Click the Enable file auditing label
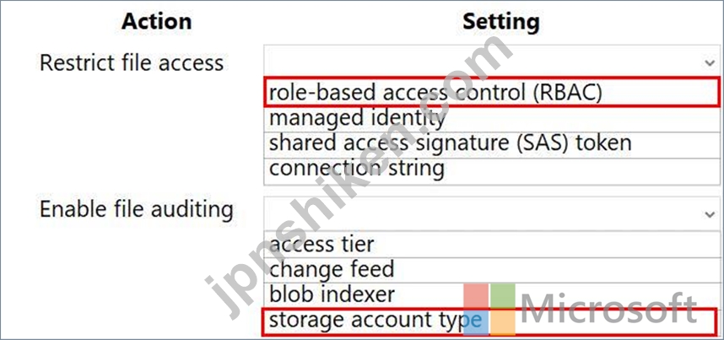724x340 pixels. tap(136, 210)
